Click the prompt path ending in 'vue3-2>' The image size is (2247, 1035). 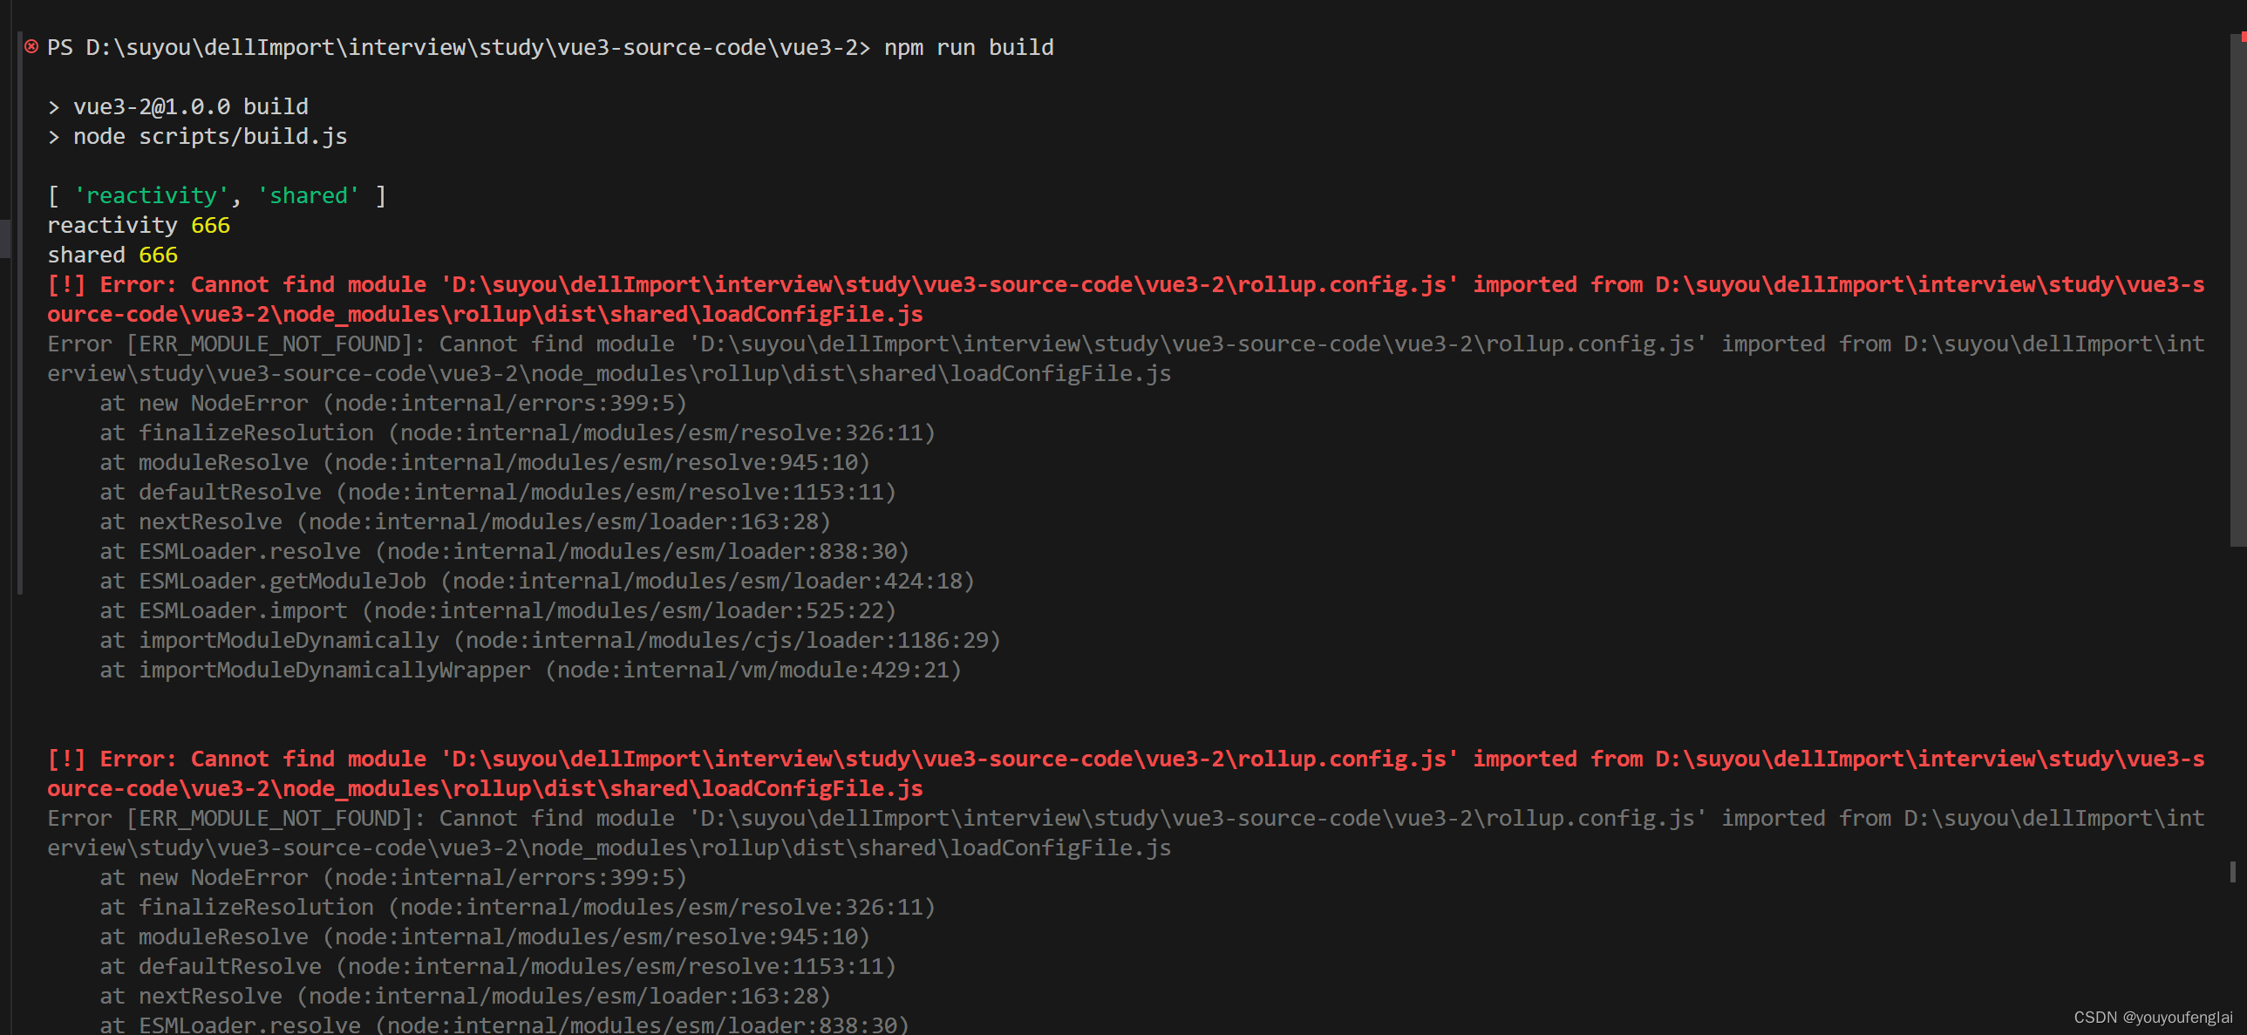(459, 47)
